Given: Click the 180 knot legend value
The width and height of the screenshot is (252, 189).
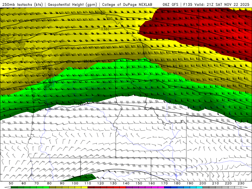Looking at the screenshot, I should 177,183.
